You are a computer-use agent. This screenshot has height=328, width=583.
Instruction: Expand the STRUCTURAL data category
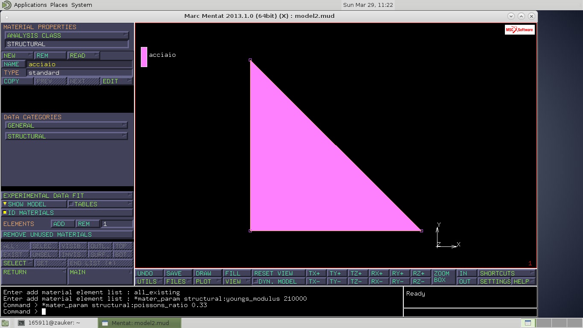[66, 136]
